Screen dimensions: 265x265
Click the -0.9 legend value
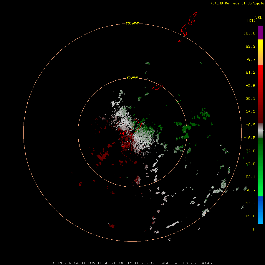[x=251, y=125]
